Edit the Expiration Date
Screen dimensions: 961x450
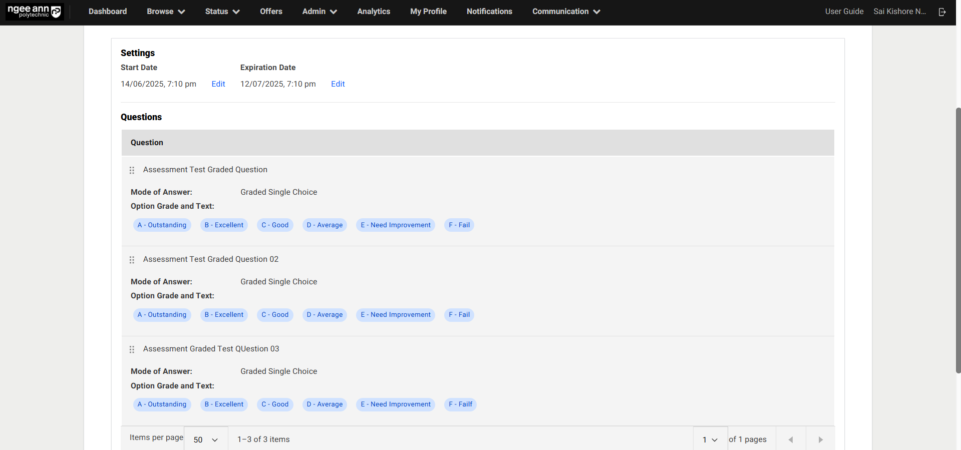[x=338, y=84]
